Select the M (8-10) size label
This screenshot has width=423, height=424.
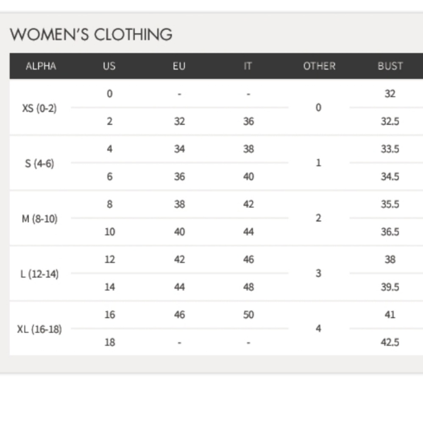tap(39, 219)
